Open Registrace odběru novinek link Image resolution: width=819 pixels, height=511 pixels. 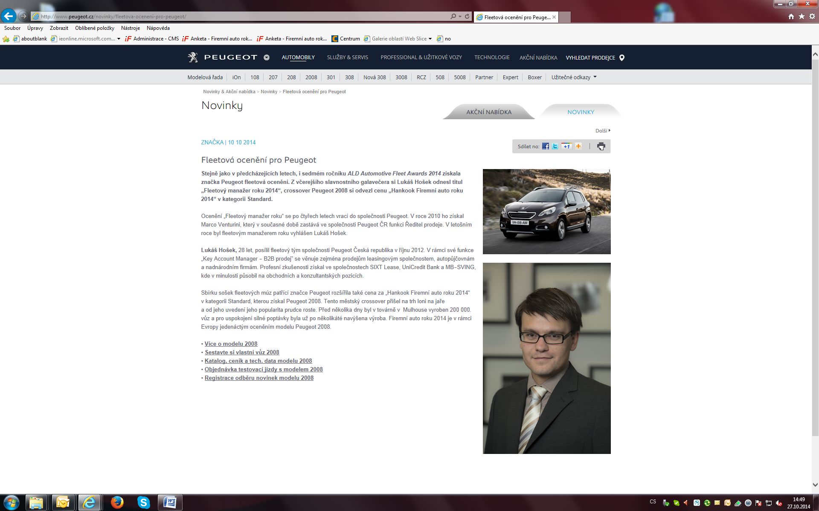pos(259,378)
